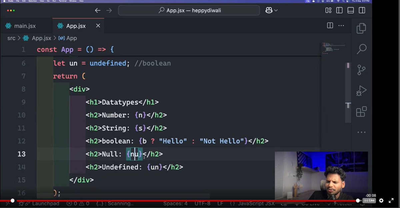Click line number 9 in the gutter
The height and width of the screenshot is (208, 400).
point(23,102)
